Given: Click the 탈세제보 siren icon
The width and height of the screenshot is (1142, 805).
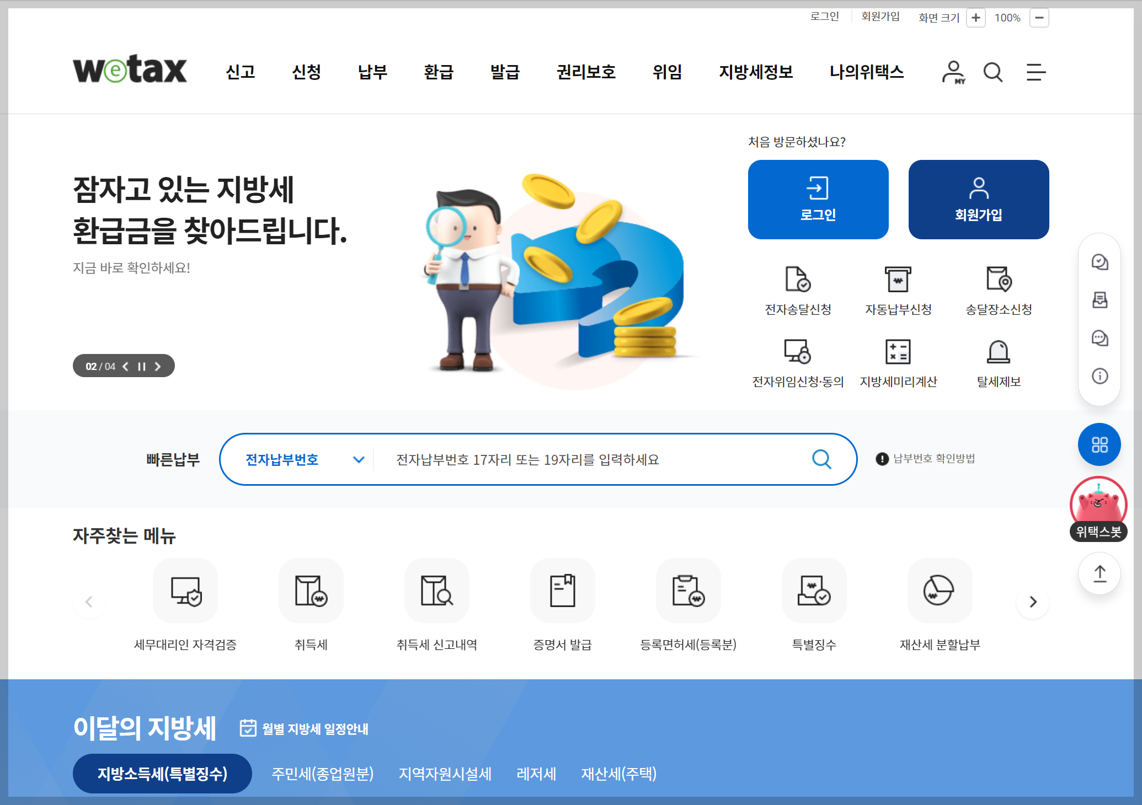Looking at the screenshot, I should point(998,351).
